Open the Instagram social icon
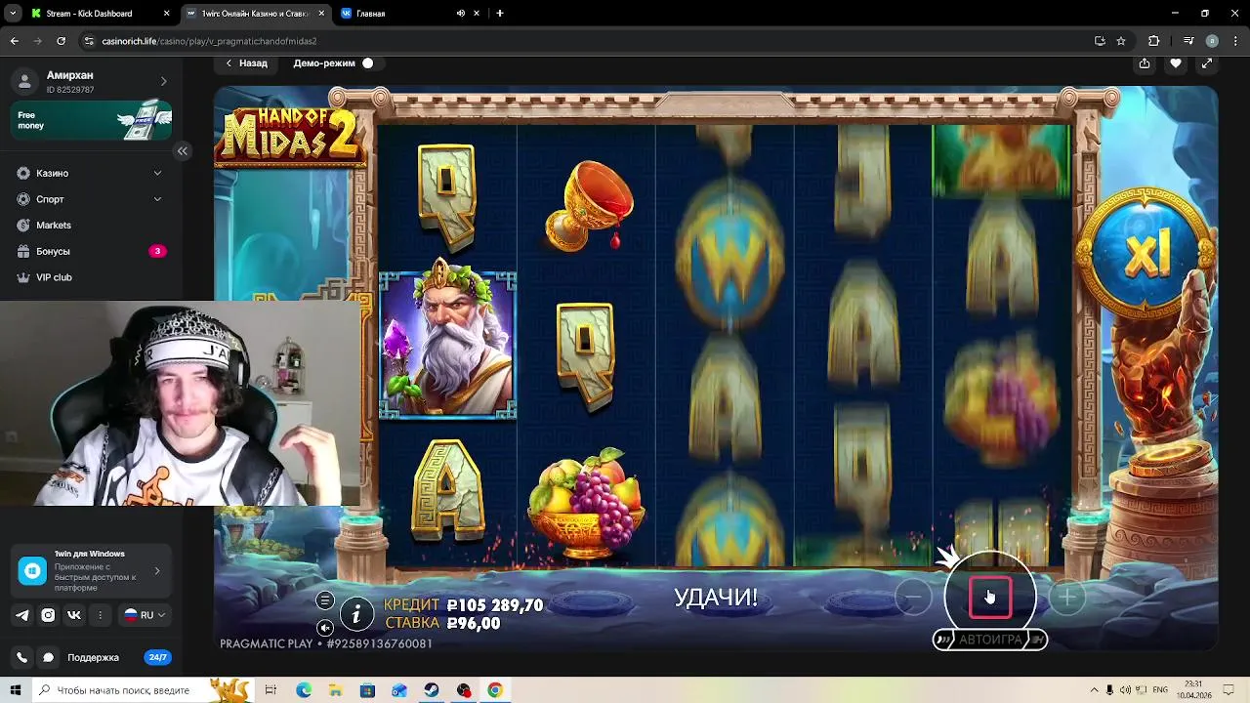This screenshot has height=703, width=1250. pyautogui.click(x=48, y=615)
